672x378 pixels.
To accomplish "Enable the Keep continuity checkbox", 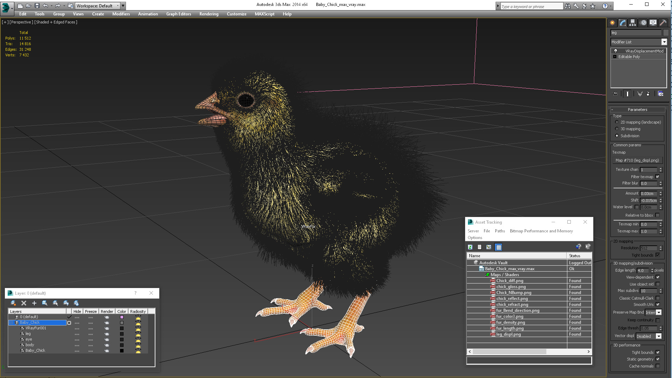I will point(658,320).
